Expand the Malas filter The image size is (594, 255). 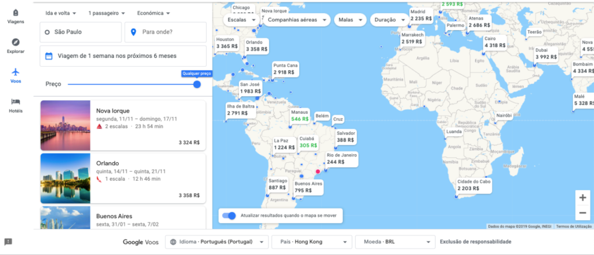coord(350,20)
